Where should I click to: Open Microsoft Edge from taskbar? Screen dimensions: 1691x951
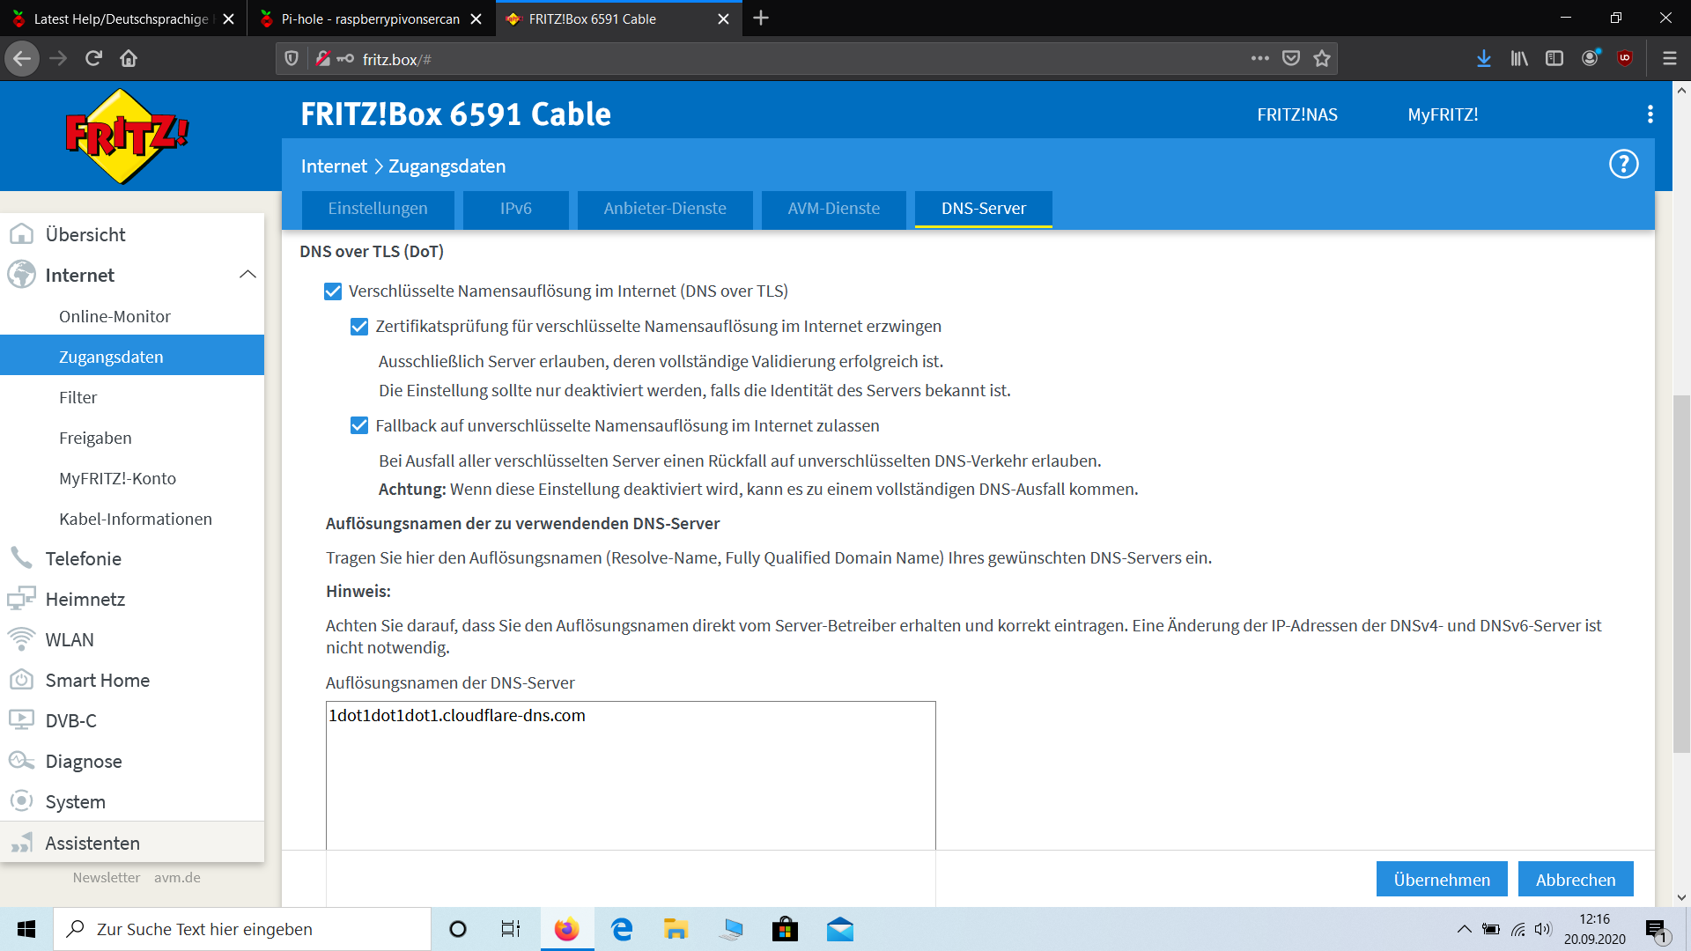pyautogui.click(x=622, y=929)
